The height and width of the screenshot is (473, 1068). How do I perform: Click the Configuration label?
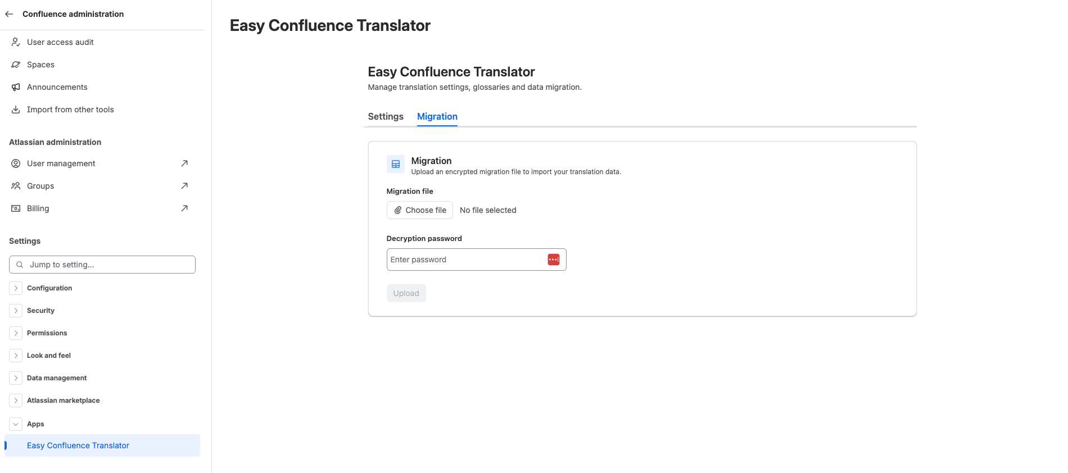49,288
